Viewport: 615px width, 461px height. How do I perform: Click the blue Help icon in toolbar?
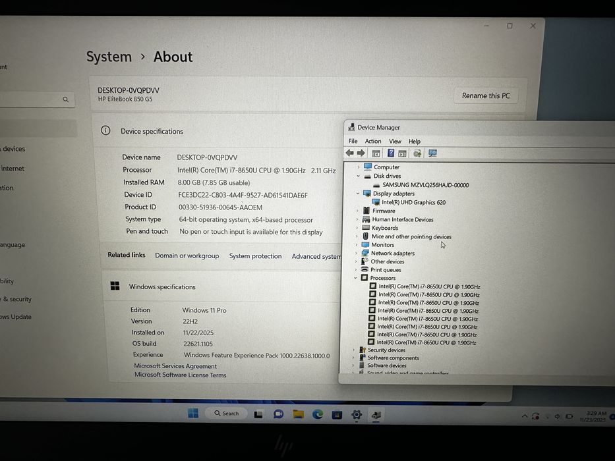tap(391, 153)
